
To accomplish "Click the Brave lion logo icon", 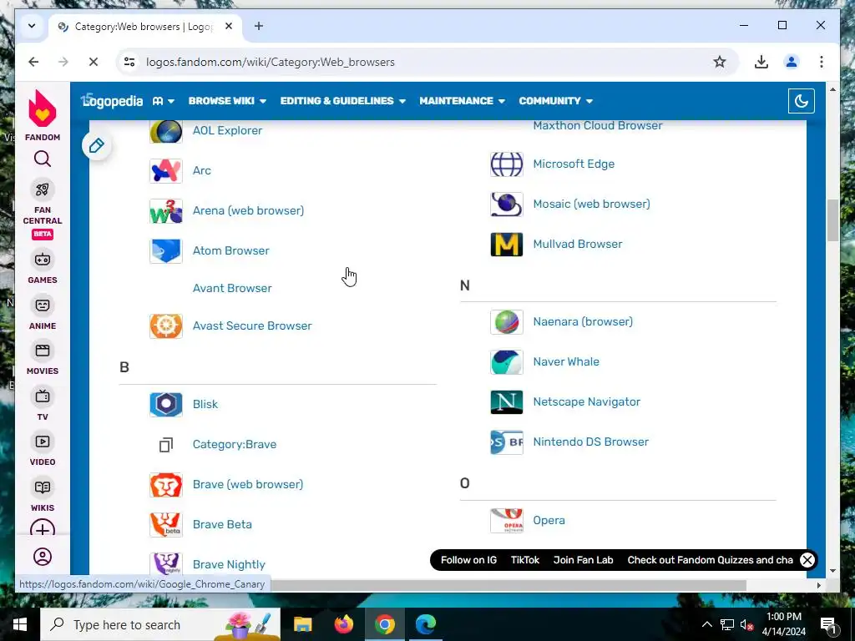I will [166, 485].
